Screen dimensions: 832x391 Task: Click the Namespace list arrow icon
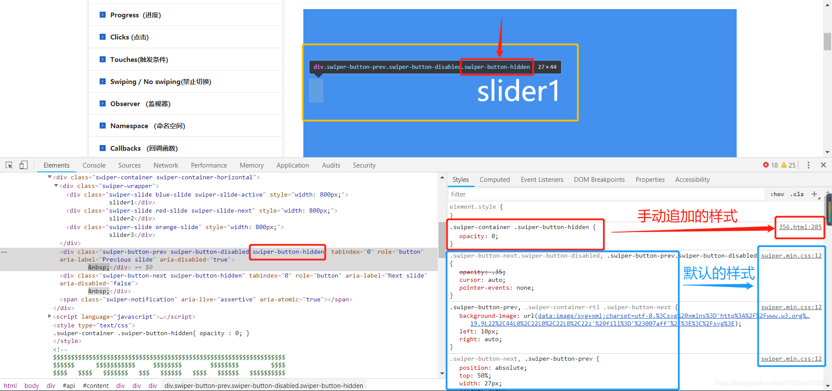point(103,126)
